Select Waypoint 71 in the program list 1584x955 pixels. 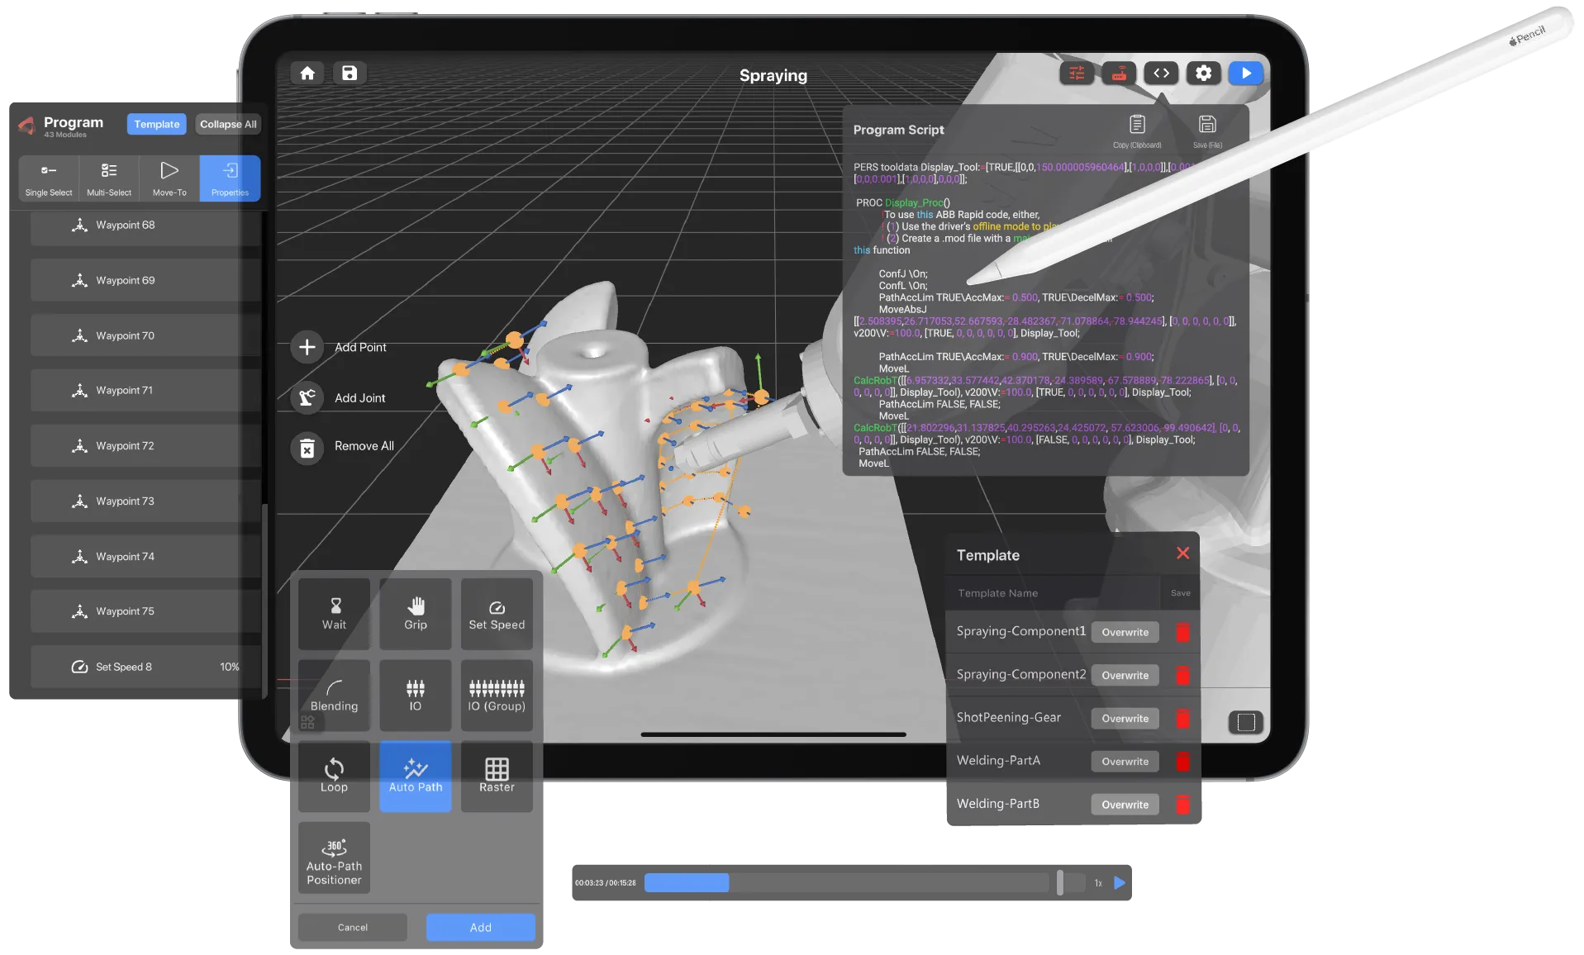coord(145,391)
